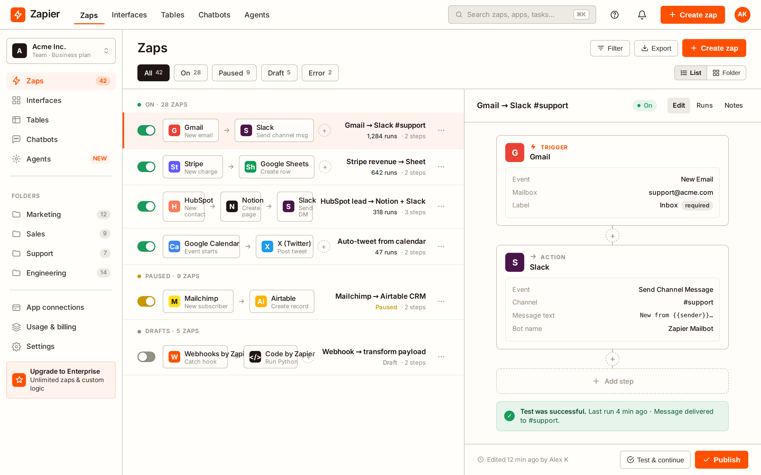
Task: Toggle the Auto-tweet from calendar zap
Action: tap(146, 247)
